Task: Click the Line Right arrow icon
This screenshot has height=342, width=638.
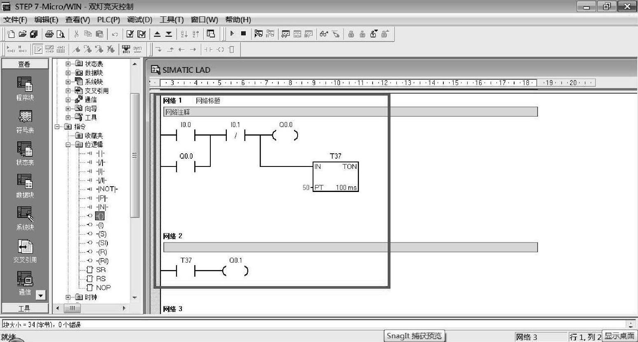Action: (193, 50)
